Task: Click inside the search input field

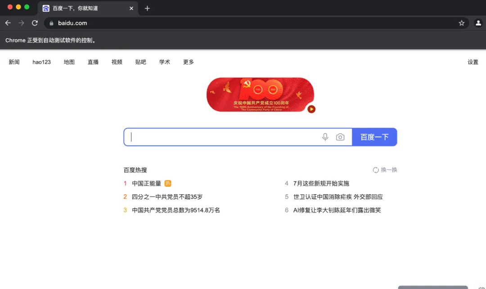Action: pyautogui.click(x=216, y=137)
